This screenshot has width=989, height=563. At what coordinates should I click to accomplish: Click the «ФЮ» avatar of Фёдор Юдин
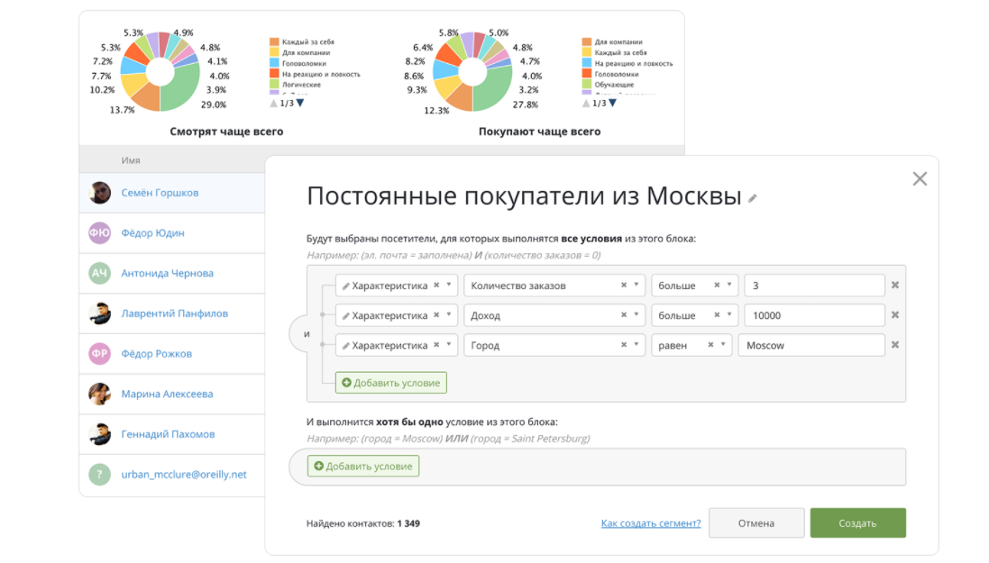[99, 232]
